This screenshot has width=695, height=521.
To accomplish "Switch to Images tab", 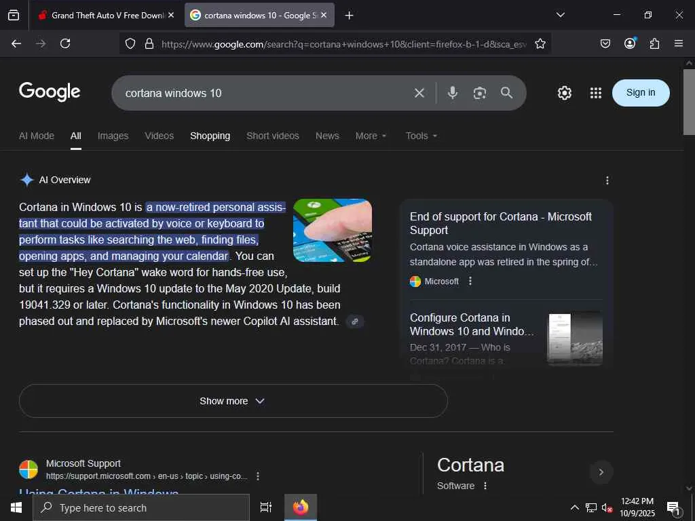I will (x=113, y=136).
